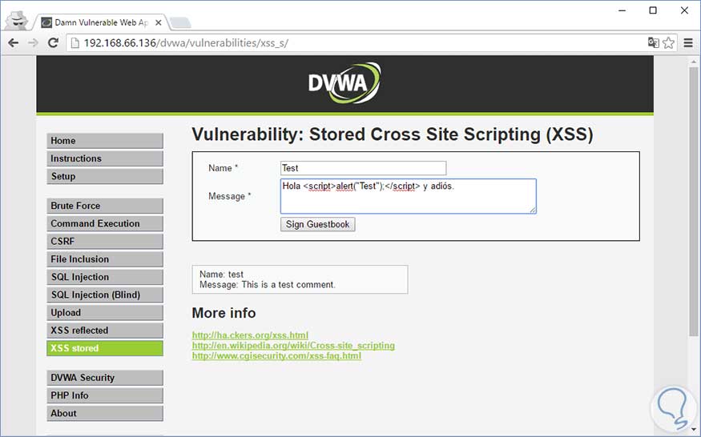Navigate to Upload page
701x437 pixels.
pyautogui.click(x=105, y=313)
